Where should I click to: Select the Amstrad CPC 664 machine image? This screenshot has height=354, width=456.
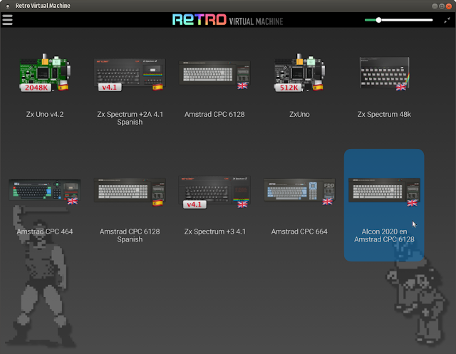point(299,192)
